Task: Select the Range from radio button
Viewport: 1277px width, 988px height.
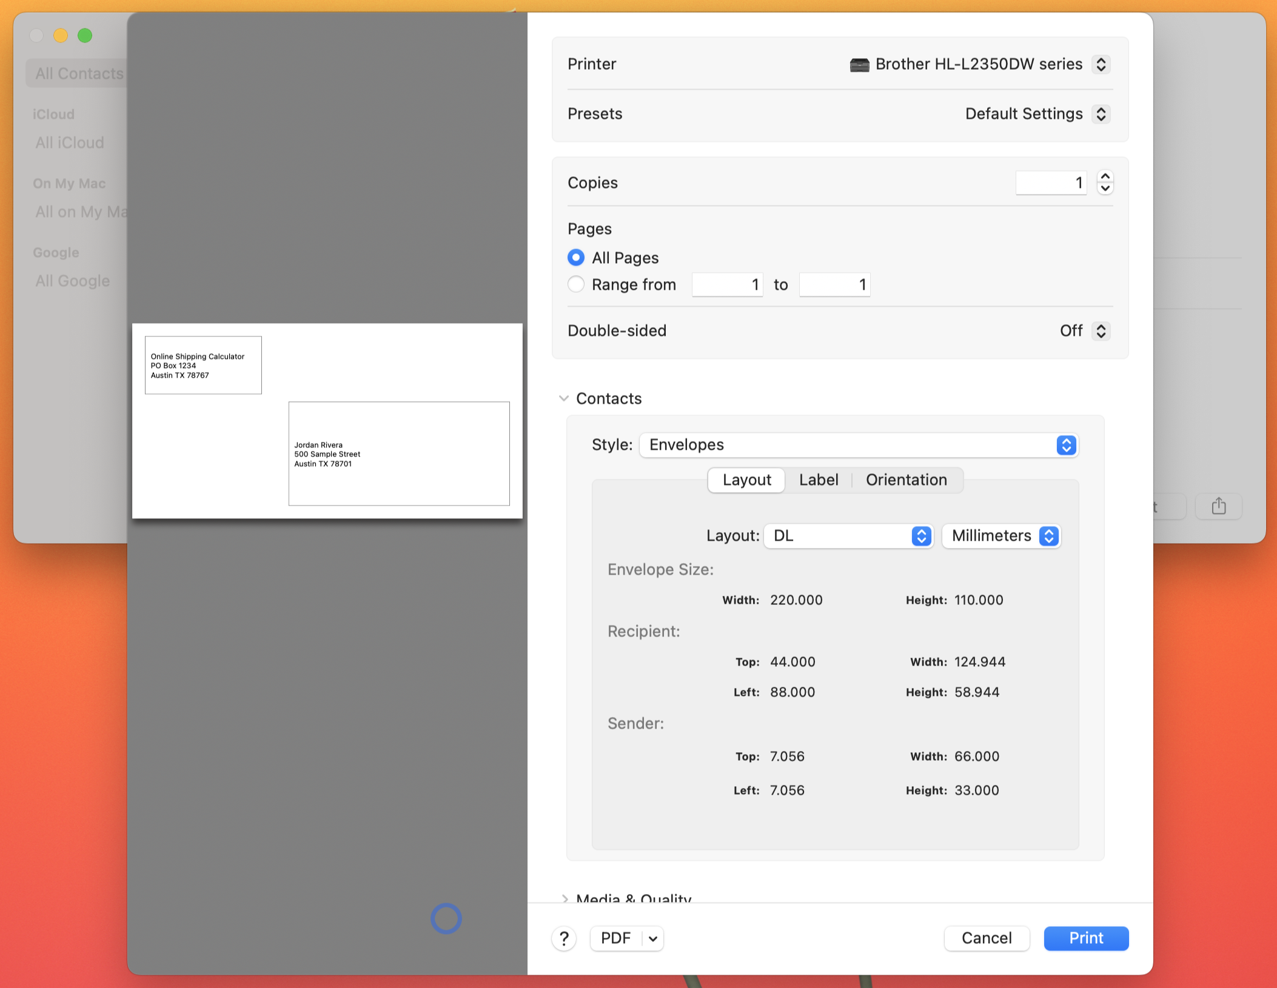Action: point(576,284)
